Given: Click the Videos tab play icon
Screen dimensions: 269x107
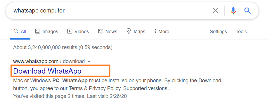Looking at the screenshot, I should tap(70, 31).
